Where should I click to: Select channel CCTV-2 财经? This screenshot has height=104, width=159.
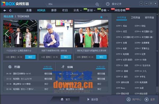(140, 26)
